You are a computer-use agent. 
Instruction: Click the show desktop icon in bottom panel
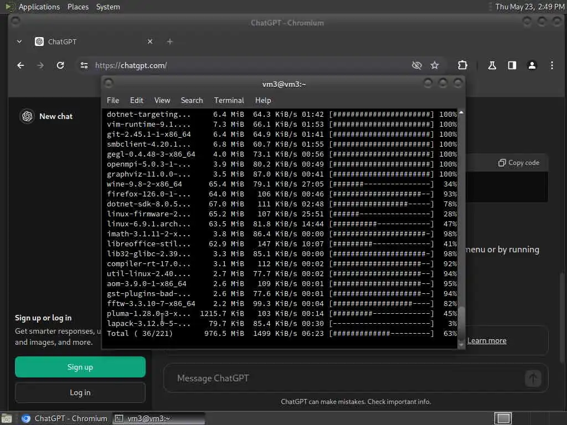(x=7, y=418)
